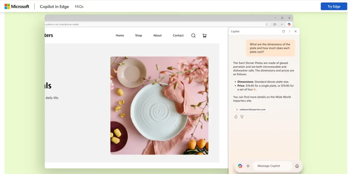Open the FAQs menu item
The height and width of the screenshot is (174, 348).
click(79, 7)
